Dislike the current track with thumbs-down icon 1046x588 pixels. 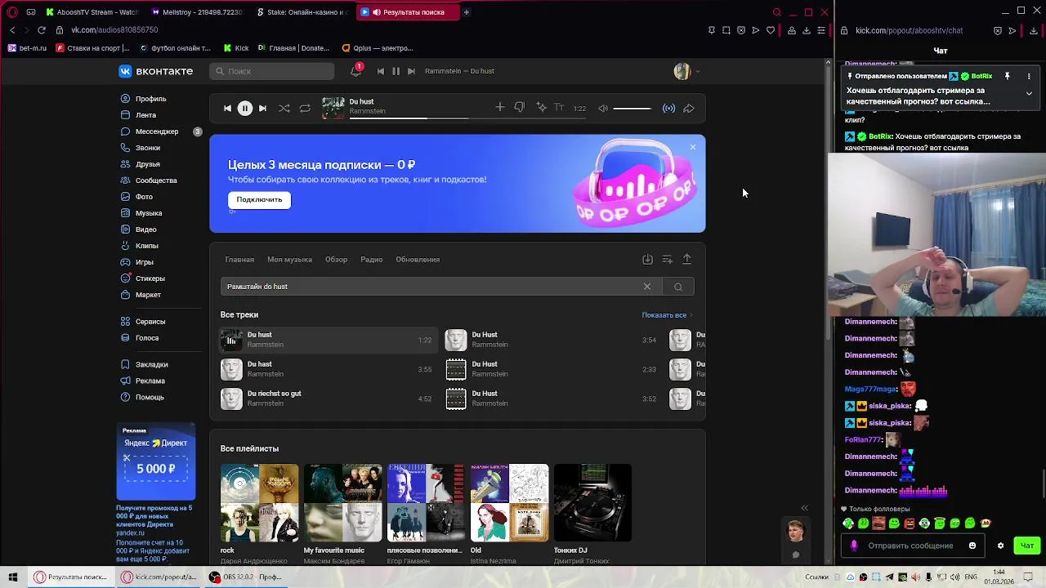tap(519, 107)
